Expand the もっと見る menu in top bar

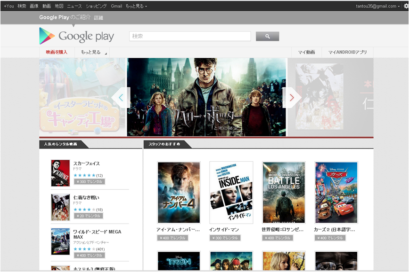click(x=136, y=6)
